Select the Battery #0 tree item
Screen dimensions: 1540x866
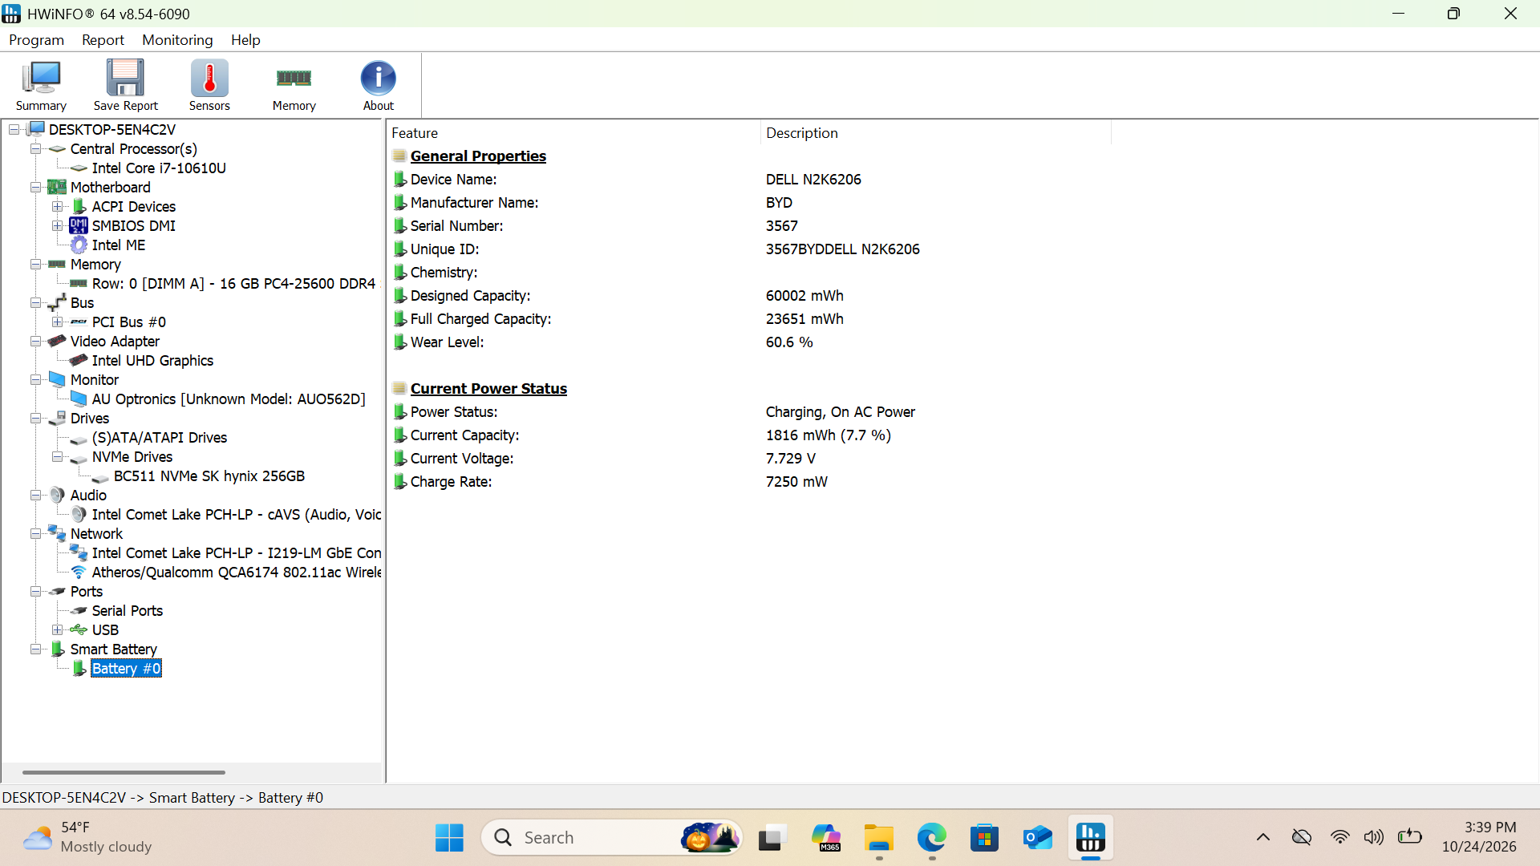point(126,669)
